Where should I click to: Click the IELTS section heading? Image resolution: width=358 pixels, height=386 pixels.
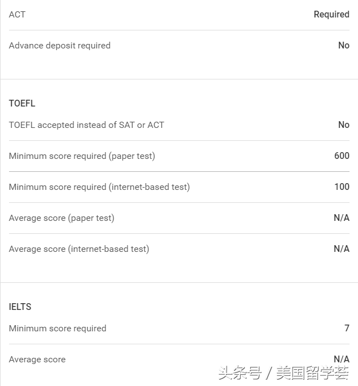(x=20, y=307)
